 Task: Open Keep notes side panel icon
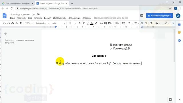tap(179, 32)
